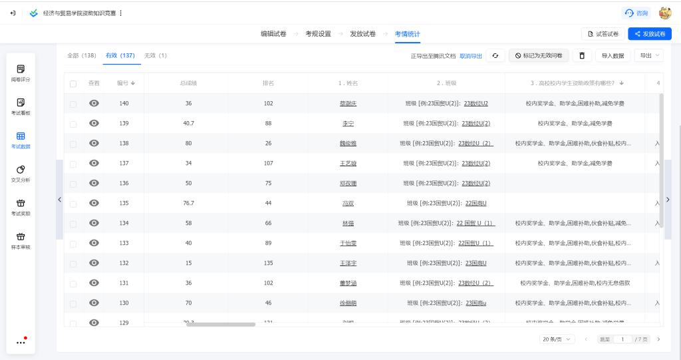Click the name 李宁 in row 139
This screenshot has height=360, width=681.
[348, 124]
